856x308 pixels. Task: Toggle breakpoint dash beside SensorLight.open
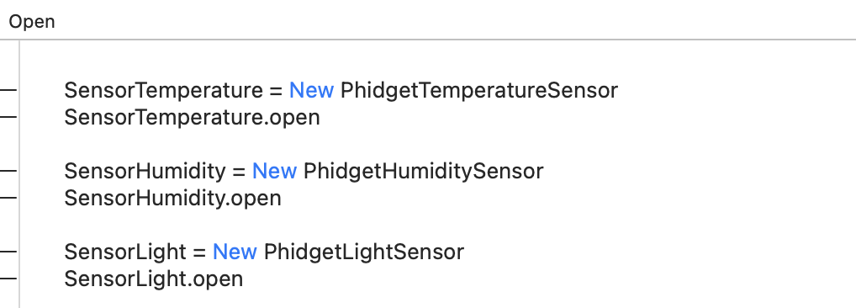(8, 279)
